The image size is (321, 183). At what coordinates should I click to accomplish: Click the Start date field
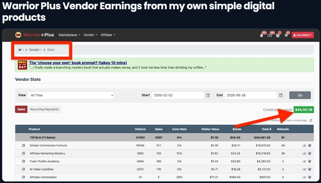point(178,95)
